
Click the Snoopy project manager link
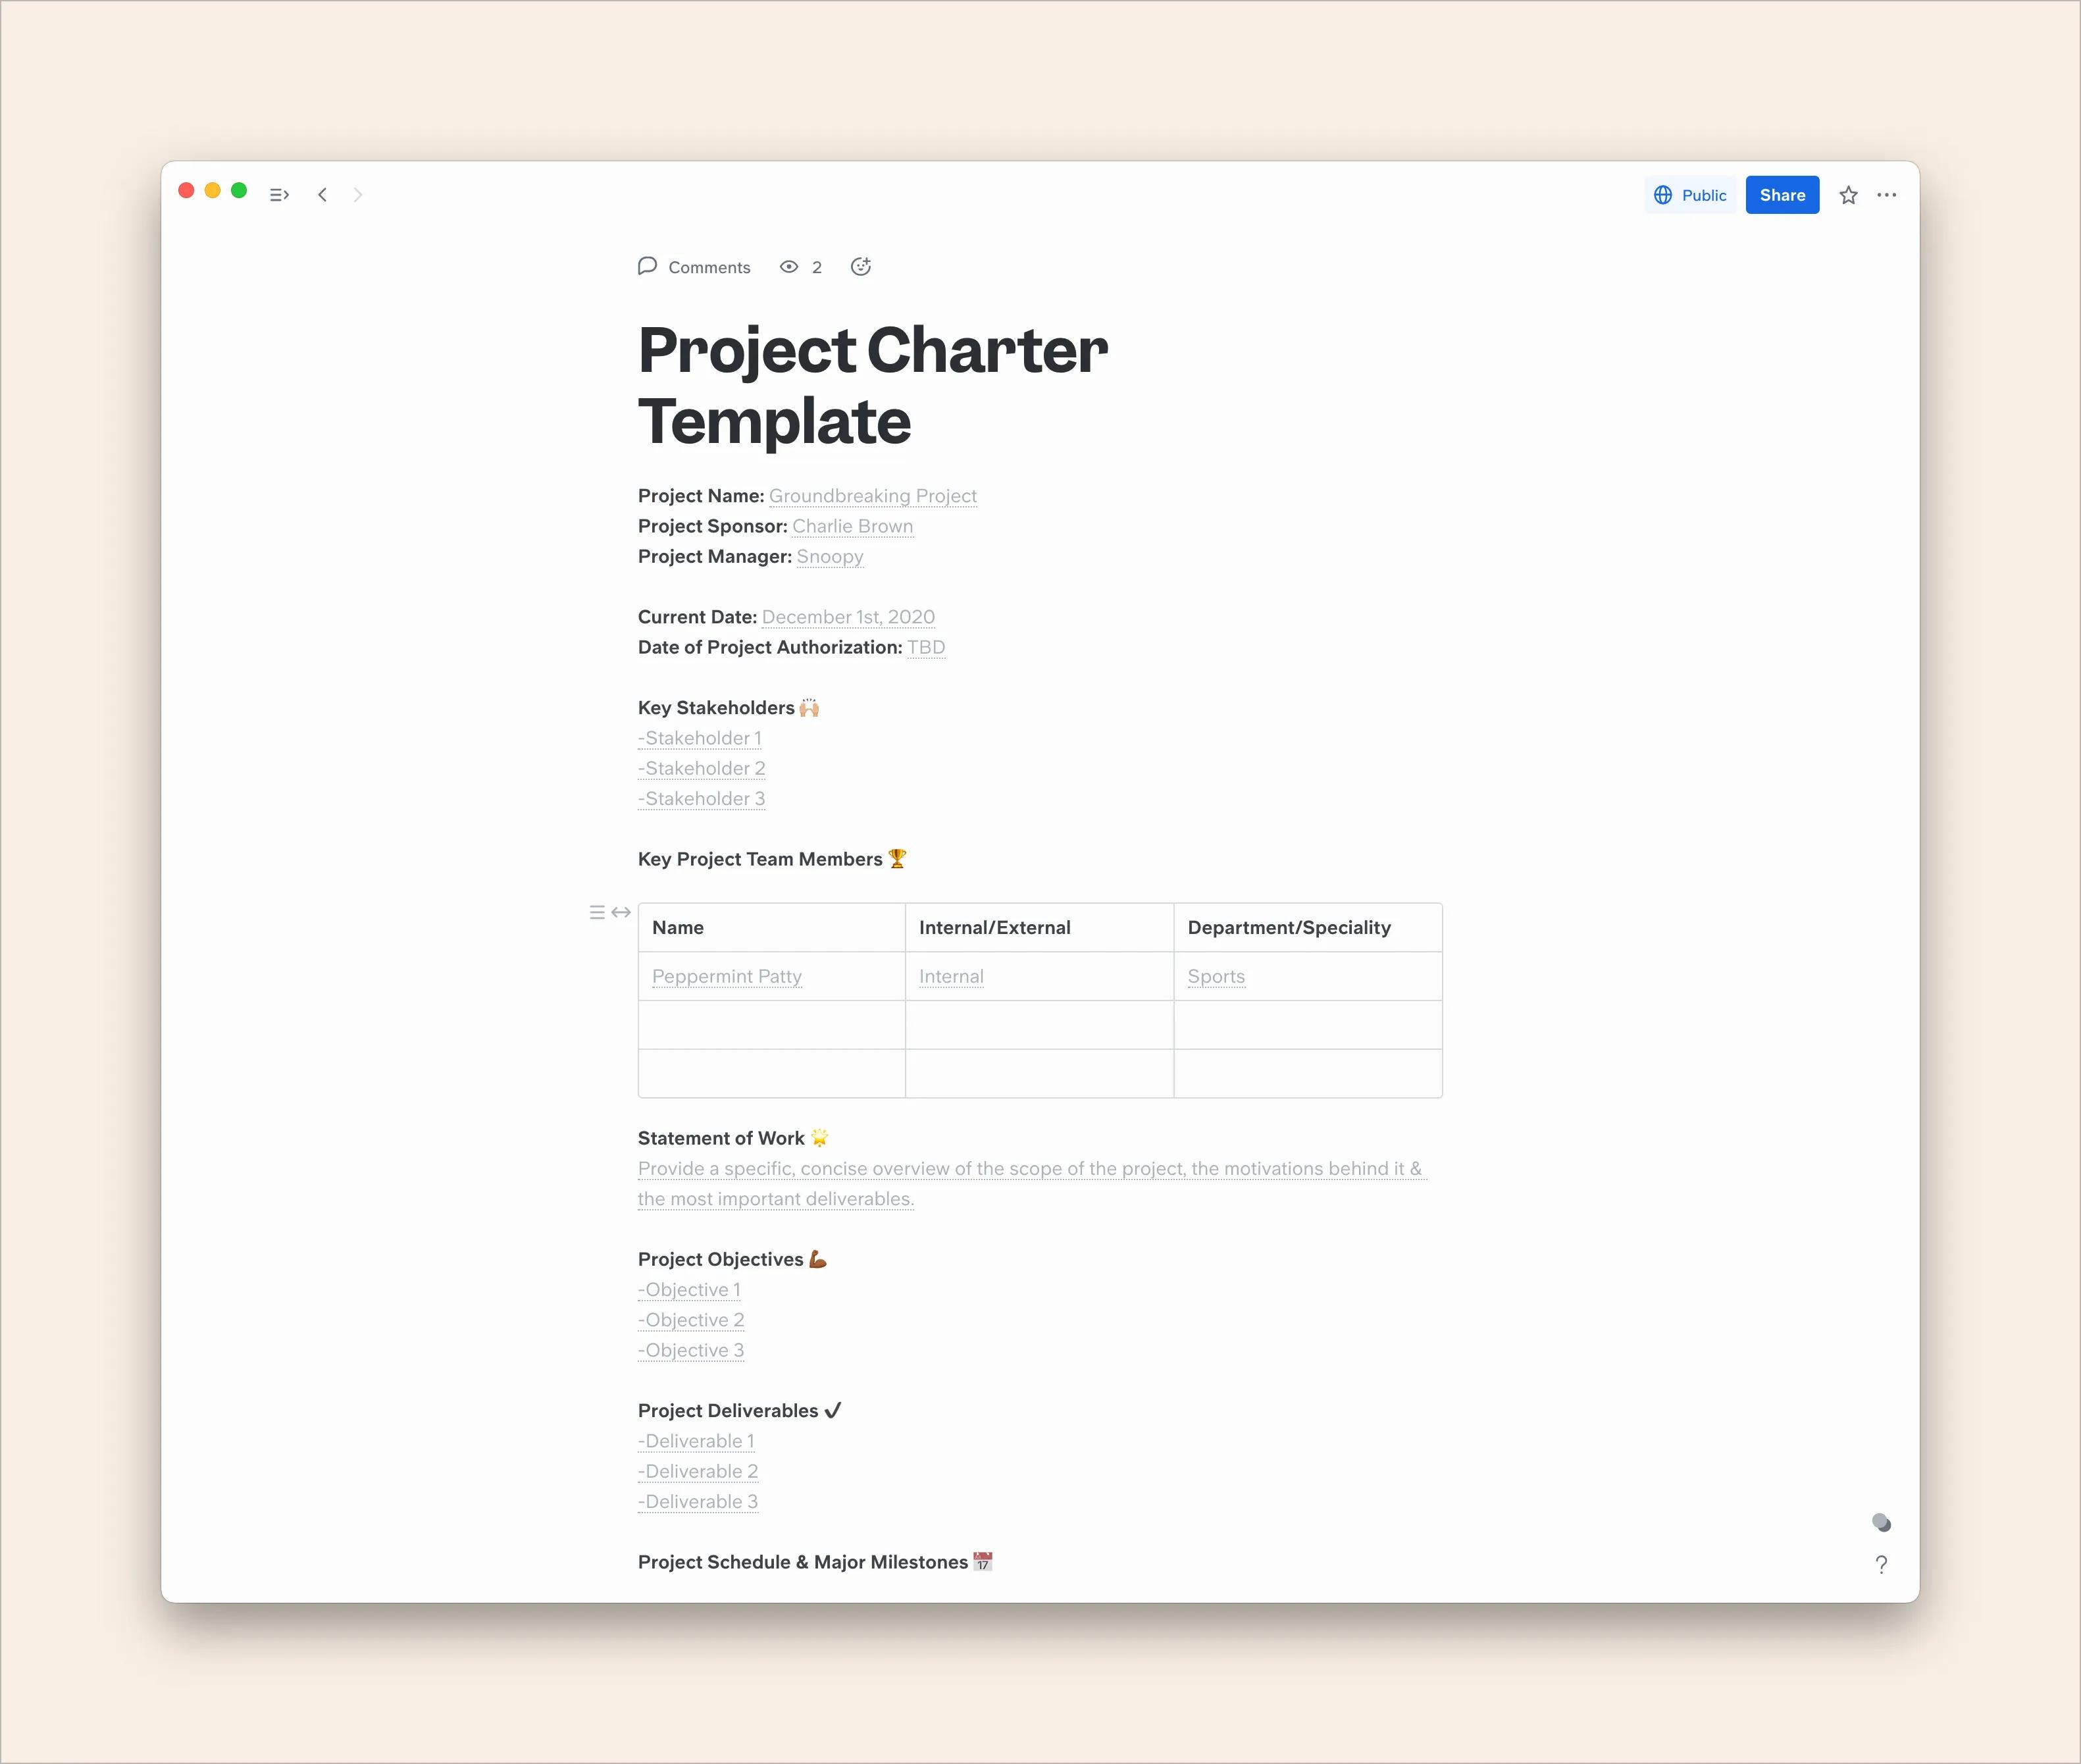(830, 556)
